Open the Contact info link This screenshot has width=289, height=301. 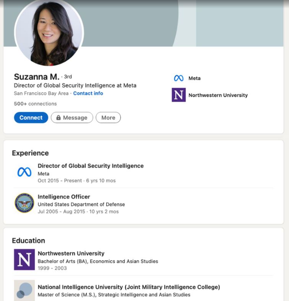[x=88, y=93]
